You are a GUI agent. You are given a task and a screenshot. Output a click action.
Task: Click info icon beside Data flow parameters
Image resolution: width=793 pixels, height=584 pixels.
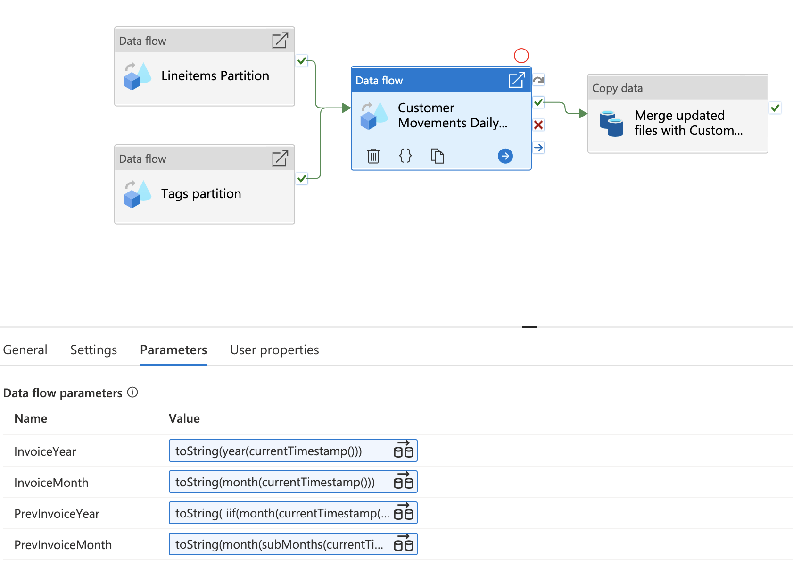click(133, 392)
